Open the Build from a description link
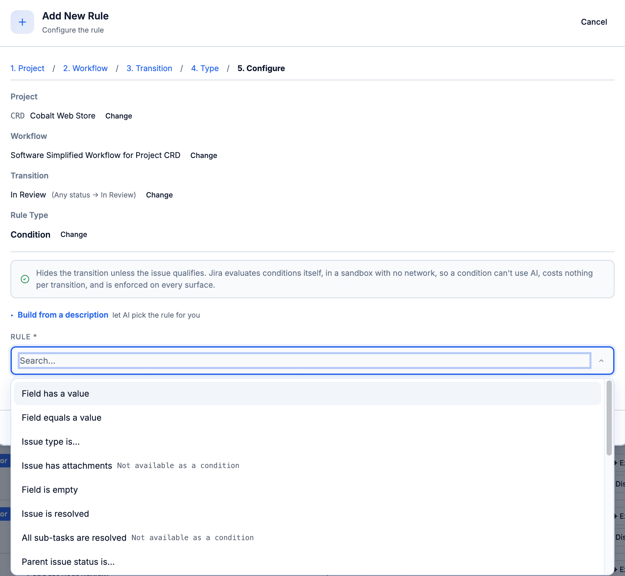Screen dimensions: 625x576 coord(63,315)
